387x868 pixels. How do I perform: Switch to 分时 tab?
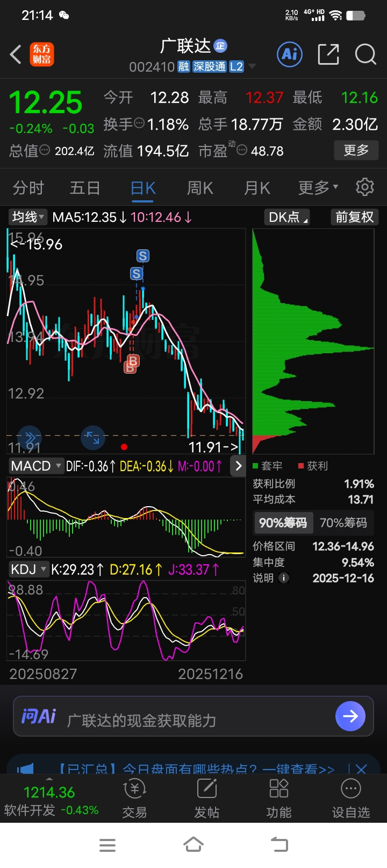pyautogui.click(x=28, y=187)
